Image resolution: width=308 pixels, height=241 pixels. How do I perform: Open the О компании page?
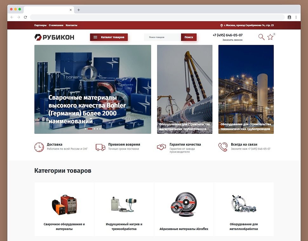pos(56,25)
